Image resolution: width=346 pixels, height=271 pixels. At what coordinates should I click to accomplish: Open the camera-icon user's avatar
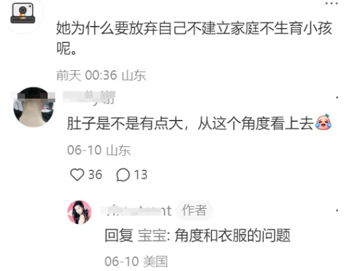click(x=22, y=13)
